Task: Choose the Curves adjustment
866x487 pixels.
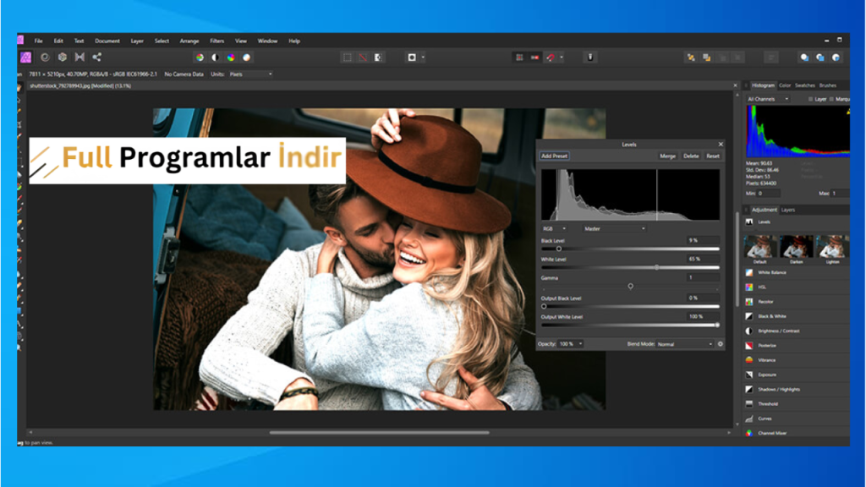Action: (x=796, y=419)
